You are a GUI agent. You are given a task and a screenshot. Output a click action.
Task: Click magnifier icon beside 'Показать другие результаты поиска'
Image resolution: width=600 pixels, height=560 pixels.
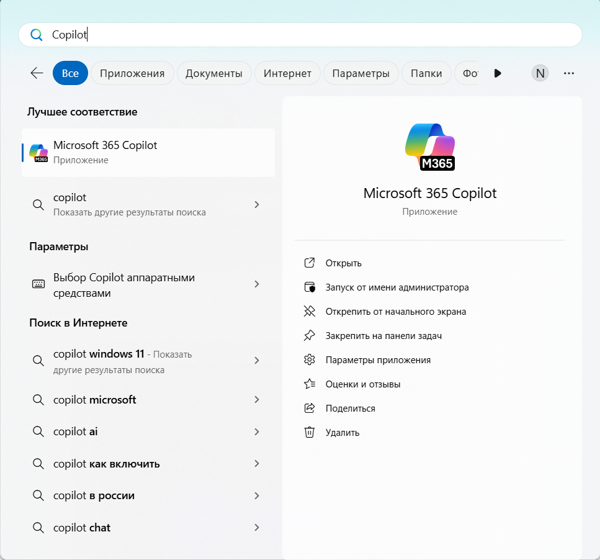pos(38,205)
